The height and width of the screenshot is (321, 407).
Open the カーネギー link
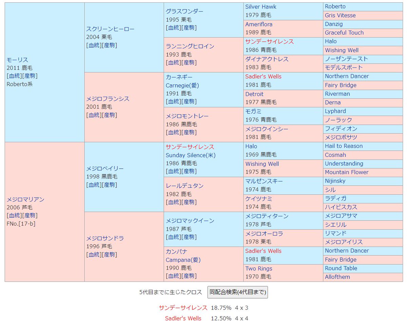[179, 77]
